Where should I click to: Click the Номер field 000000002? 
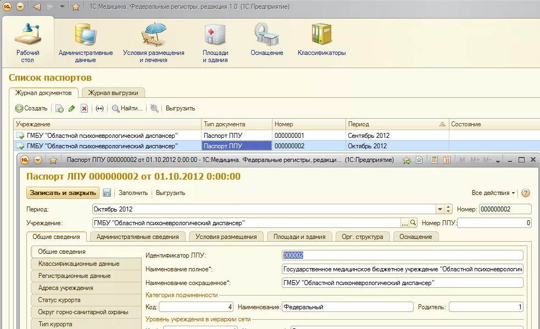pyautogui.click(x=505, y=209)
